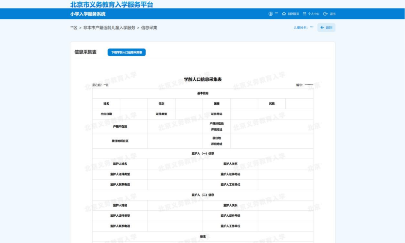Click the empty cell beside 户籍所在地

[x=175, y=127]
